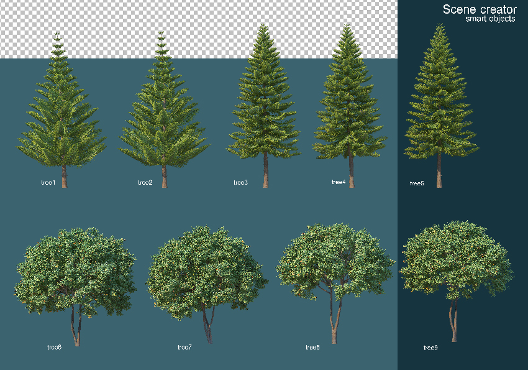
Task: Click the 'Scene creator' title text
Action: pos(480,9)
